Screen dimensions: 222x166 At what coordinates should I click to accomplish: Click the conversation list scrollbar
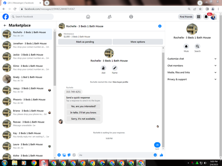(x=55, y=59)
